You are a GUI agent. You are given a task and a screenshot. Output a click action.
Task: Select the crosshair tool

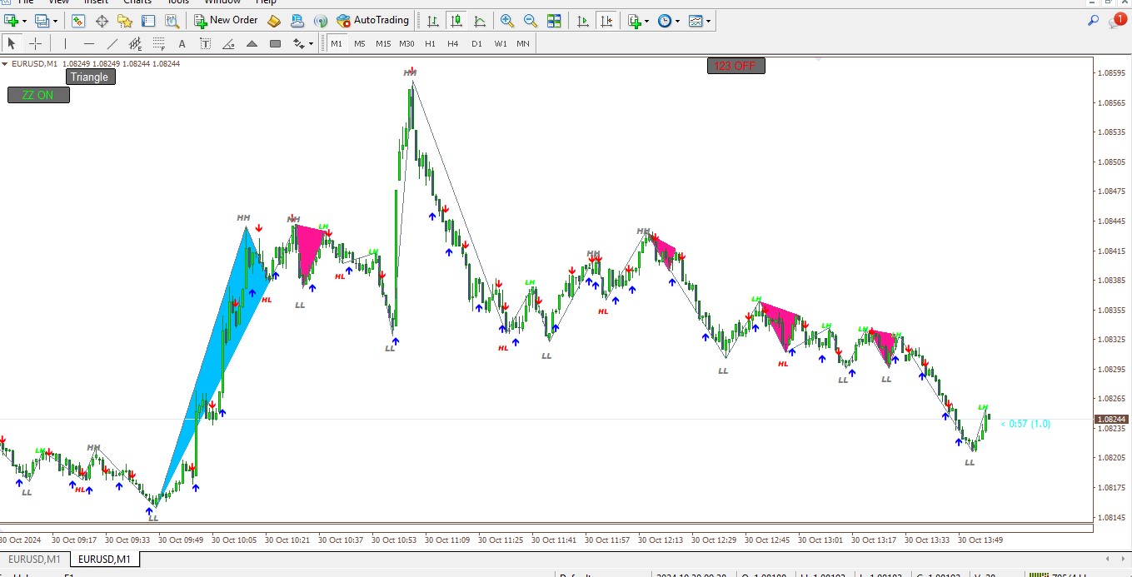(x=35, y=43)
